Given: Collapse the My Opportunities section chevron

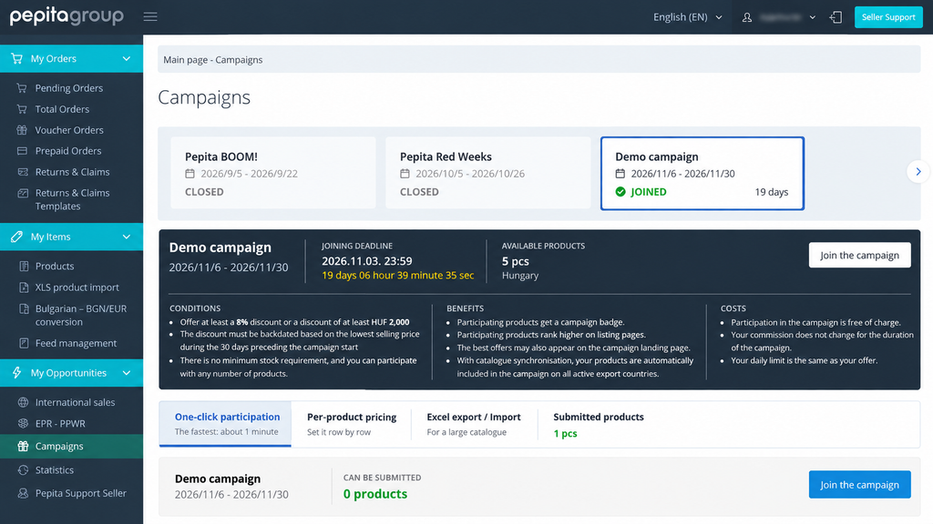Looking at the screenshot, I should pos(126,372).
